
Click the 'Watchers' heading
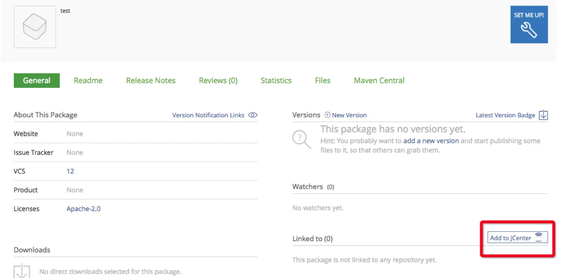click(x=308, y=187)
